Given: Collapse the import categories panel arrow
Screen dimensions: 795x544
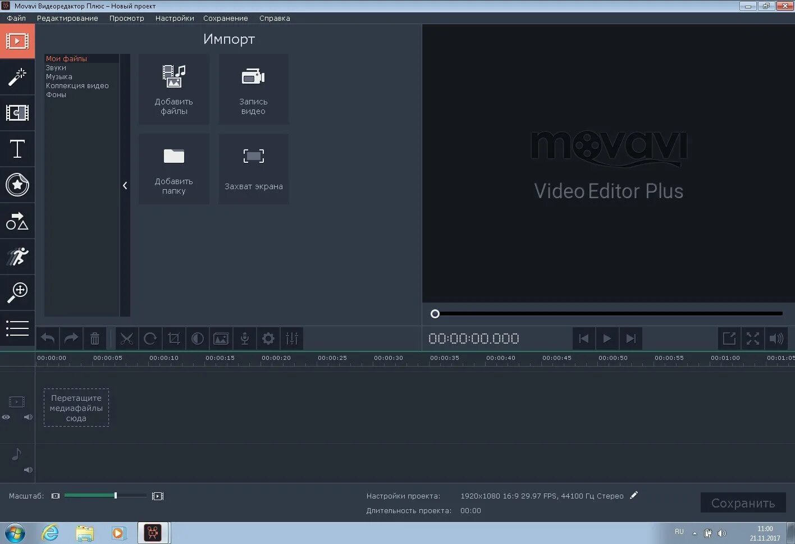Looking at the screenshot, I should pyautogui.click(x=125, y=185).
